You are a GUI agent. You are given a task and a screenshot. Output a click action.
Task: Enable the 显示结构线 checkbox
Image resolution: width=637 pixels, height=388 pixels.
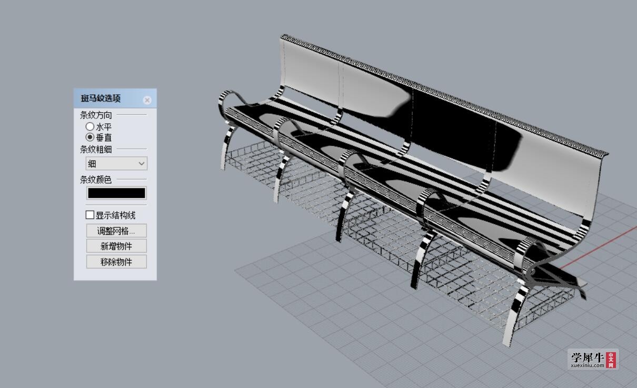[90, 215]
